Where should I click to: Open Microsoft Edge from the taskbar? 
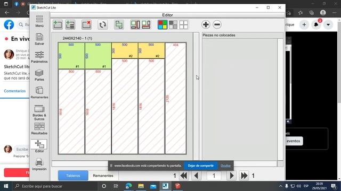[x=128, y=186]
